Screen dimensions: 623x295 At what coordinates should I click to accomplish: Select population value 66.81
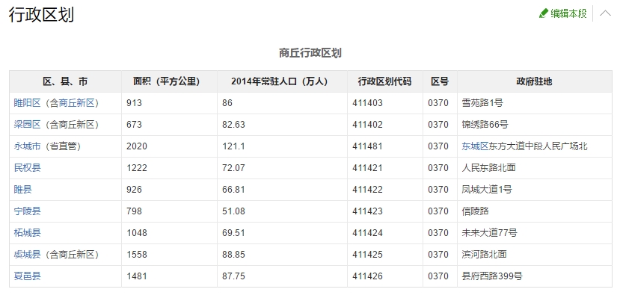pyautogui.click(x=233, y=190)
